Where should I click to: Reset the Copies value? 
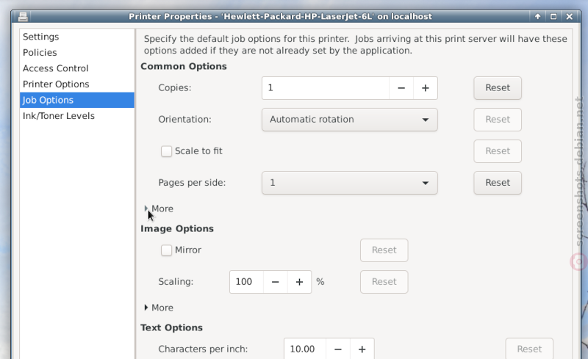498,88
